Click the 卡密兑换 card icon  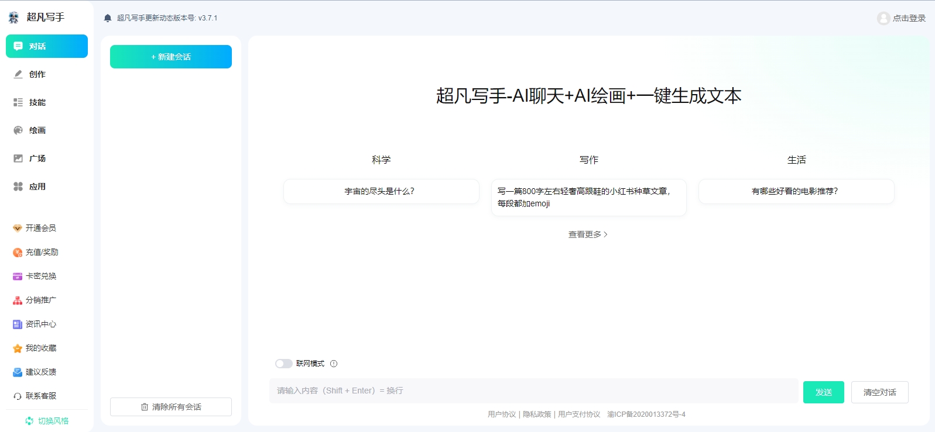click(x=18, y=276)
